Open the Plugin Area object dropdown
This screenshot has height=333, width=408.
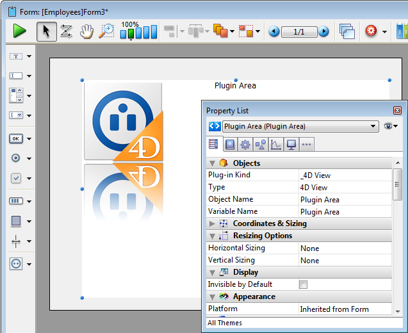point(373,126)
